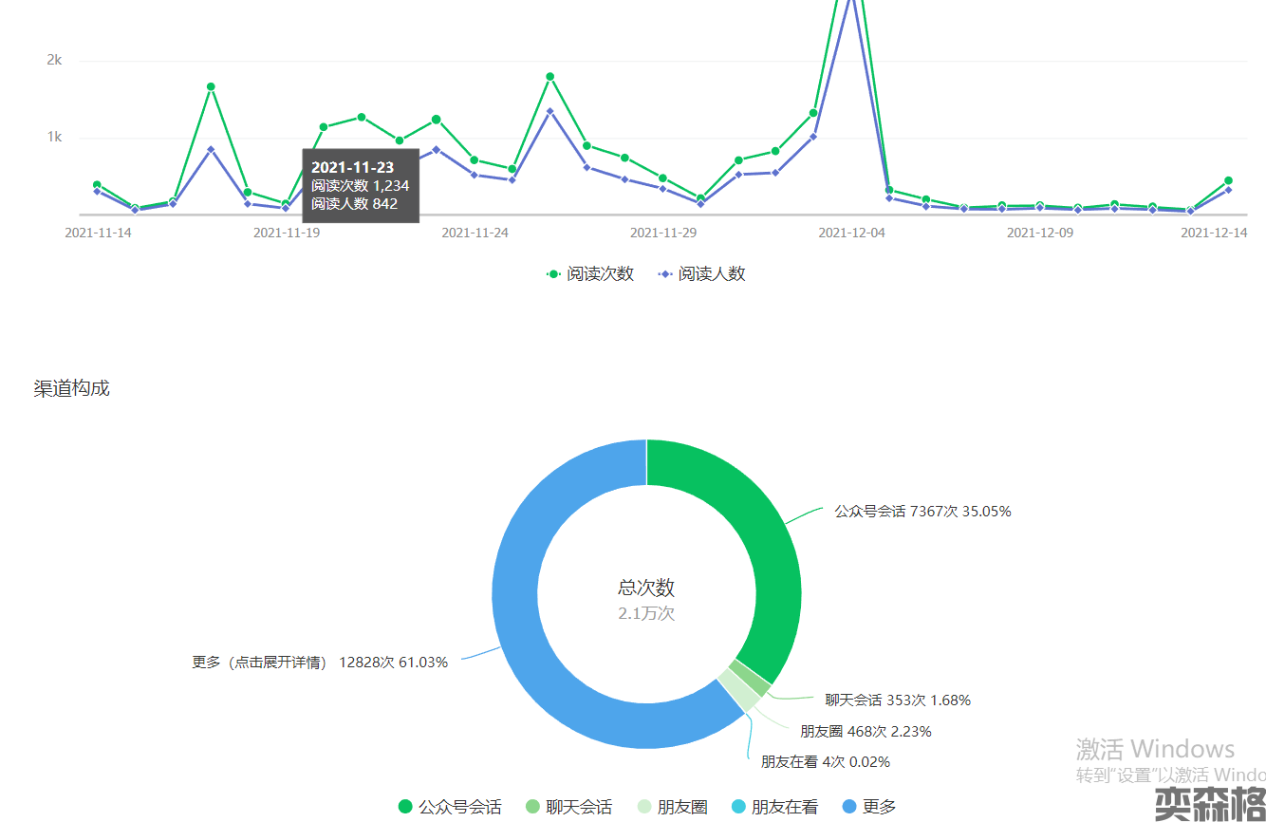
Task: Toggle the 阅读人数 line legend item
Action: [701, 273]
